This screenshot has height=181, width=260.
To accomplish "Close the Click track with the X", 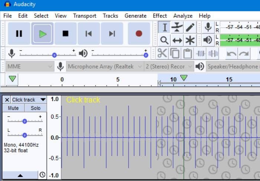I will coord(7,100).
